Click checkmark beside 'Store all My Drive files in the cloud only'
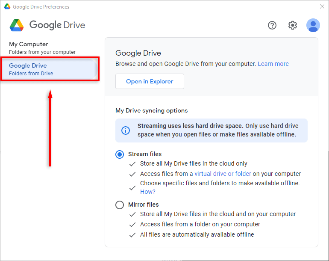This screenshot has width=329, height=261. [x=133, y=163]
